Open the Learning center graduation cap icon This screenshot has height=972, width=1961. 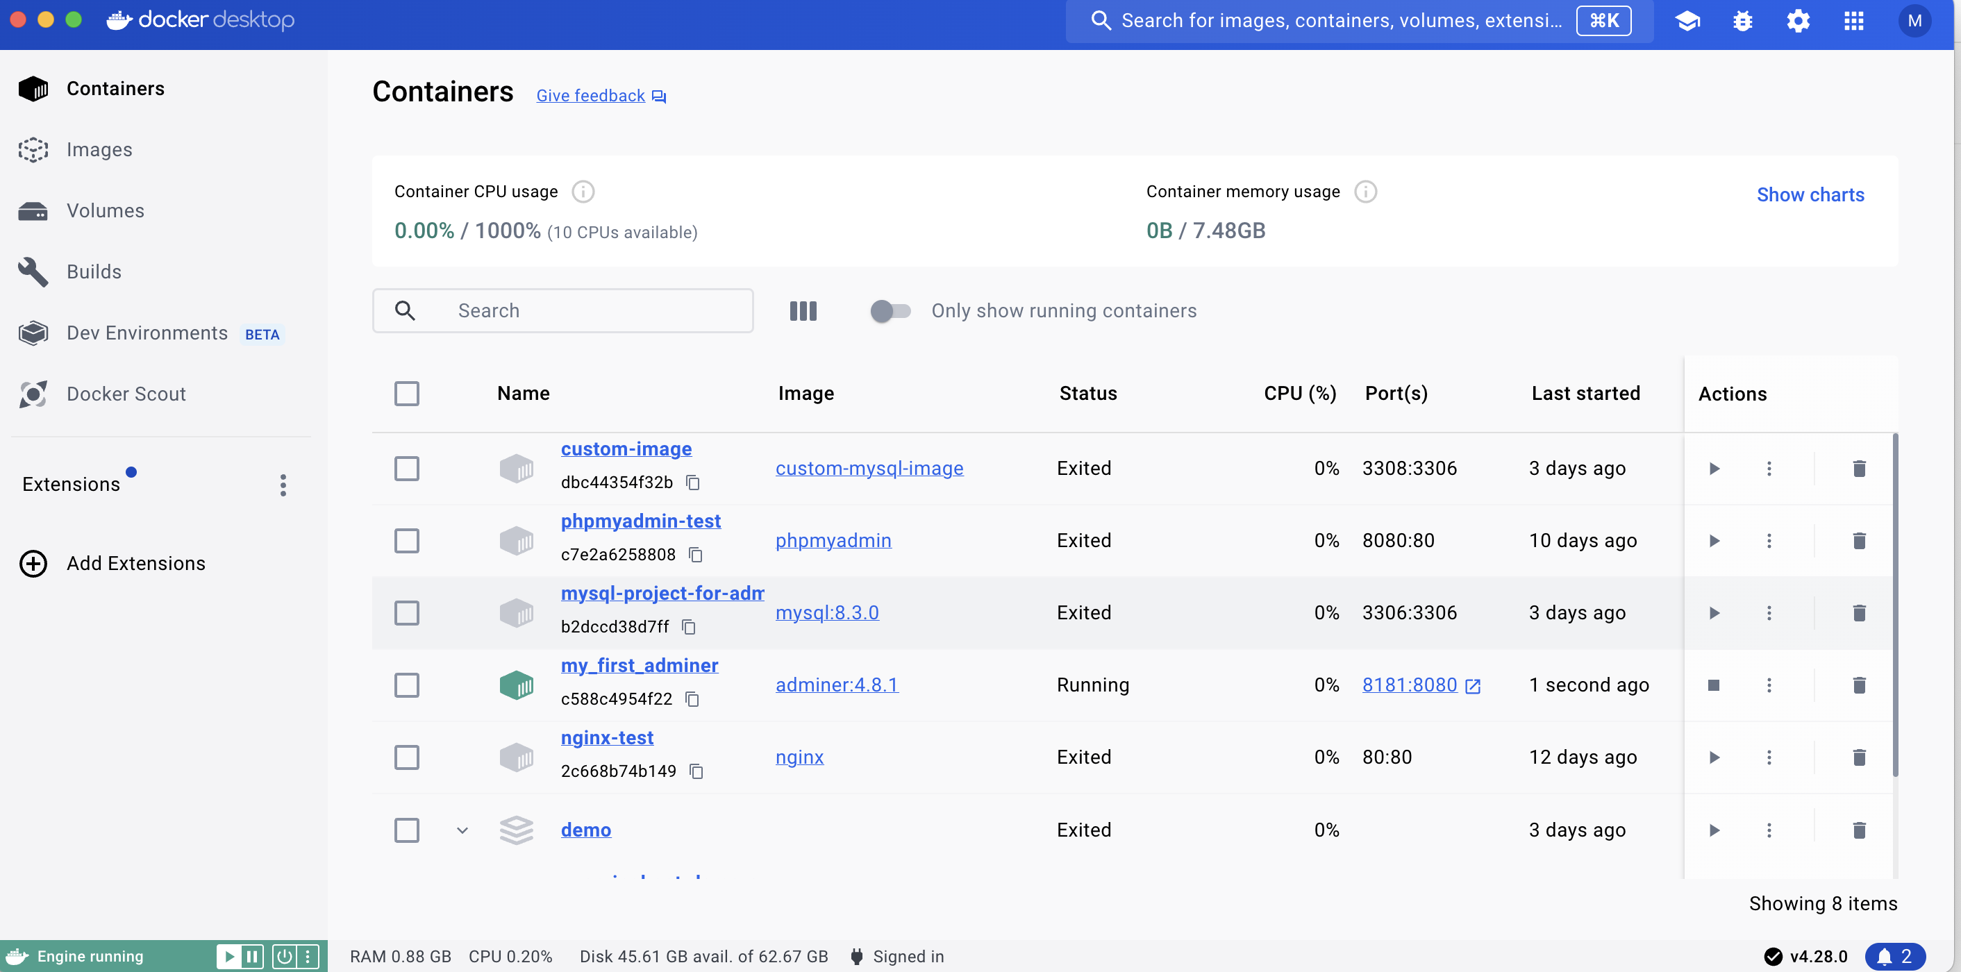point(1687,21)
